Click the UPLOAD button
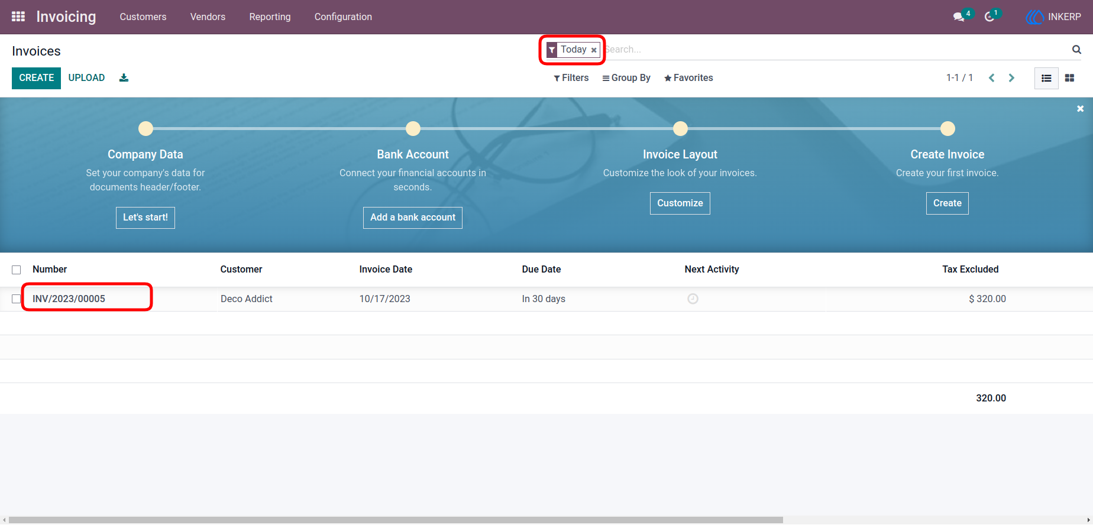Screen dimensions: 1093x525 pos(86,78)
